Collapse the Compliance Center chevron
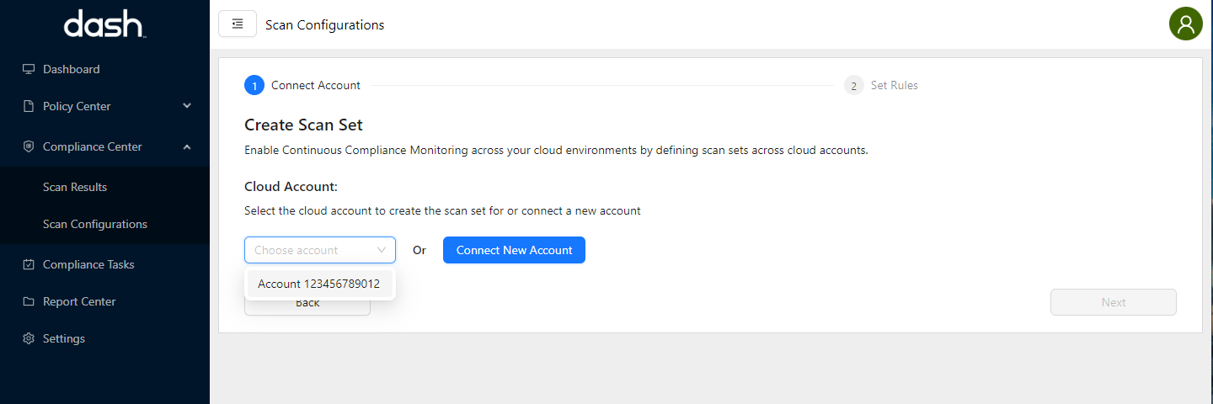1213x404 pixels. point(187,146)
